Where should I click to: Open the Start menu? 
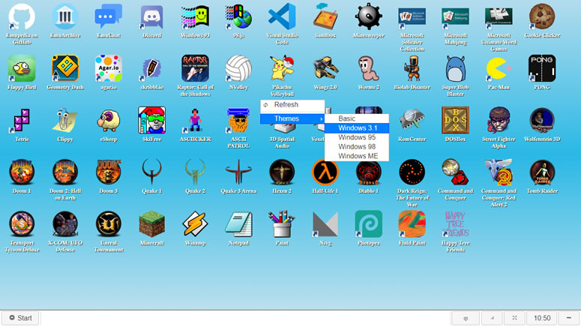click(x=20, y=318)
